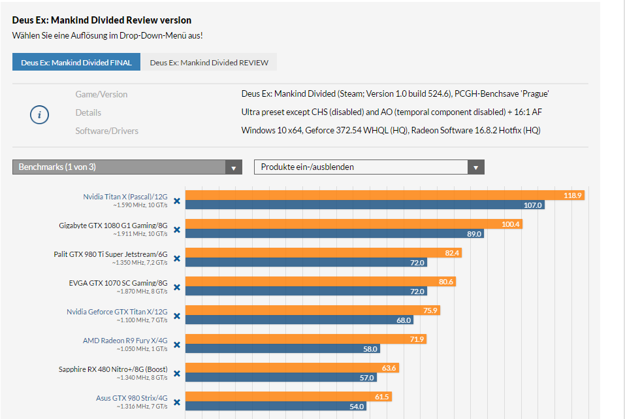Click the blue 107.0 bar for Titan X Pascal

(x=364, y=205)
